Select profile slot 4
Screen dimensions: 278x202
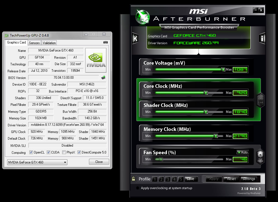[174, 179]
